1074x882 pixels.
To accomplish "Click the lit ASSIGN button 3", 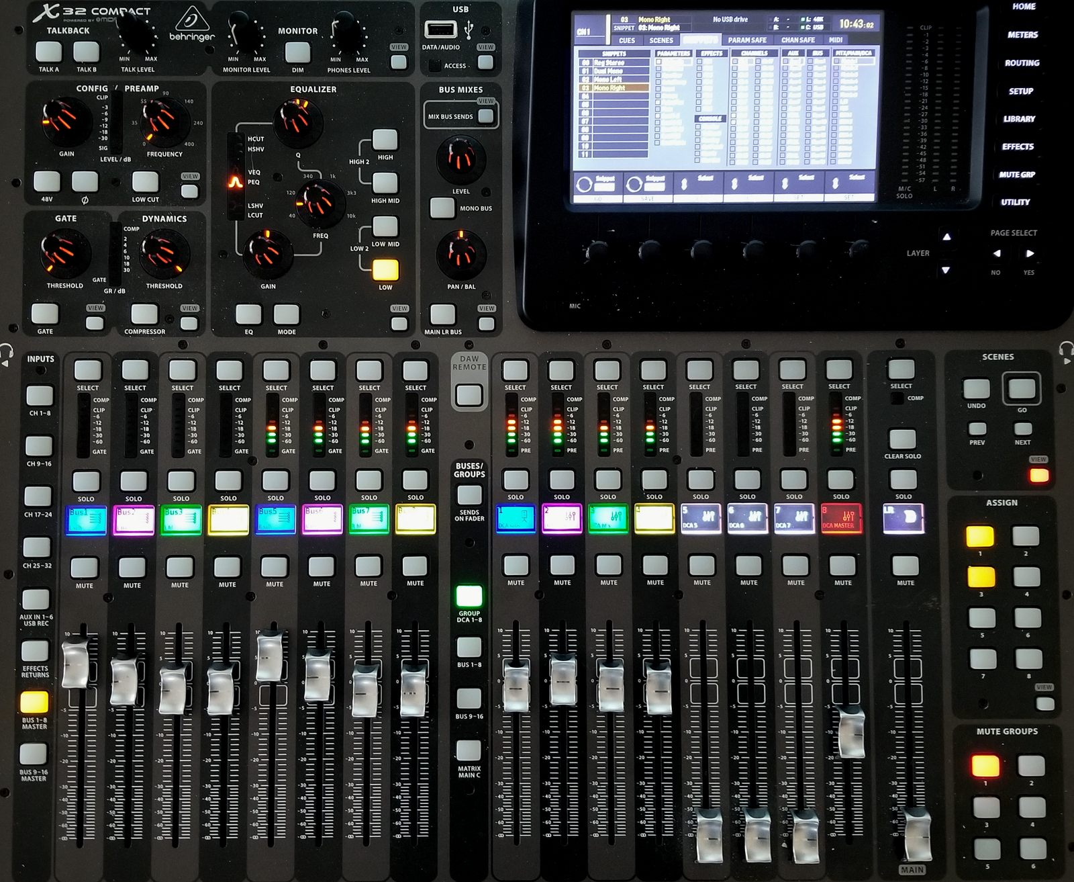I will click(x=981, y=576).
